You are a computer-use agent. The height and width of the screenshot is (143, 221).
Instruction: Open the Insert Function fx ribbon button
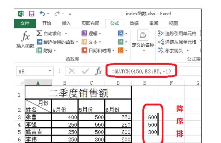25,40
